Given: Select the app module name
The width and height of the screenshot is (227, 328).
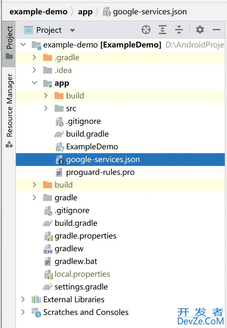Looking at the screenshot, I should (62, 83).
